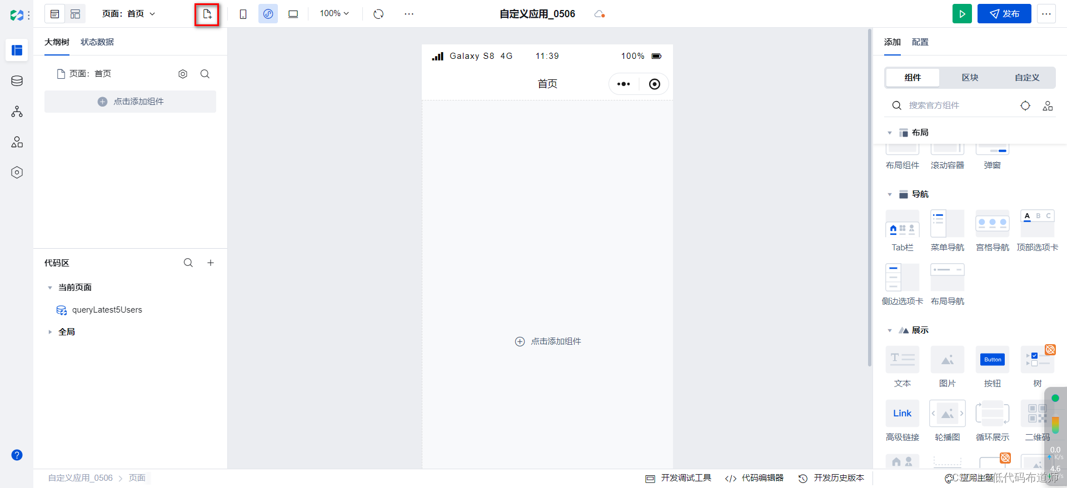1067x488 pixels.
Task: Click 点击添加组件 in the phone canvas
Action: click(x=548, y=341)
